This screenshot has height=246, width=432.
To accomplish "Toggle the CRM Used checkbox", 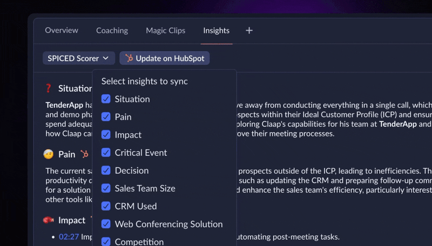I will pos(106,206).
